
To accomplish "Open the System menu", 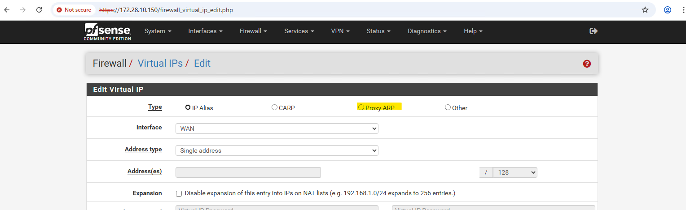I will coord(158,31).
